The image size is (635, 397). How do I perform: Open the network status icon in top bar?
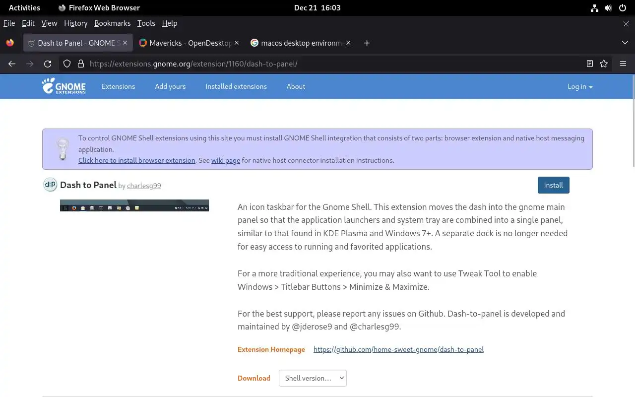pyautogui.click(x=594, y=8)
